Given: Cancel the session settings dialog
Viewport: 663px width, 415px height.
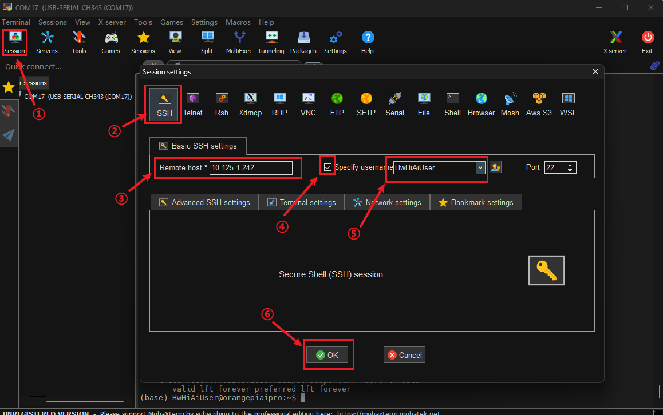Looking at the screenshot, I should click(x=405, y=355).
